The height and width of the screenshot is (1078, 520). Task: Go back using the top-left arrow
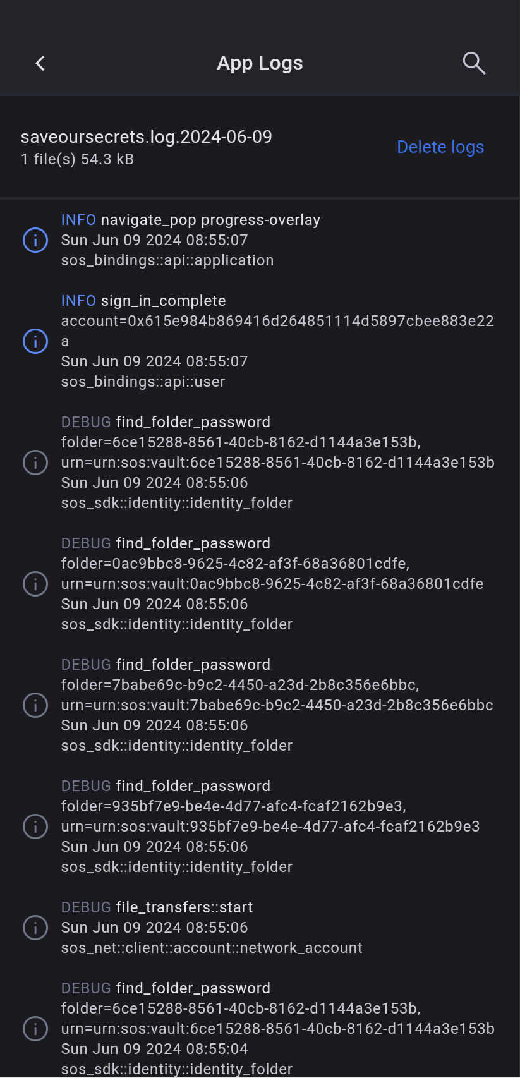pos(40,63)
